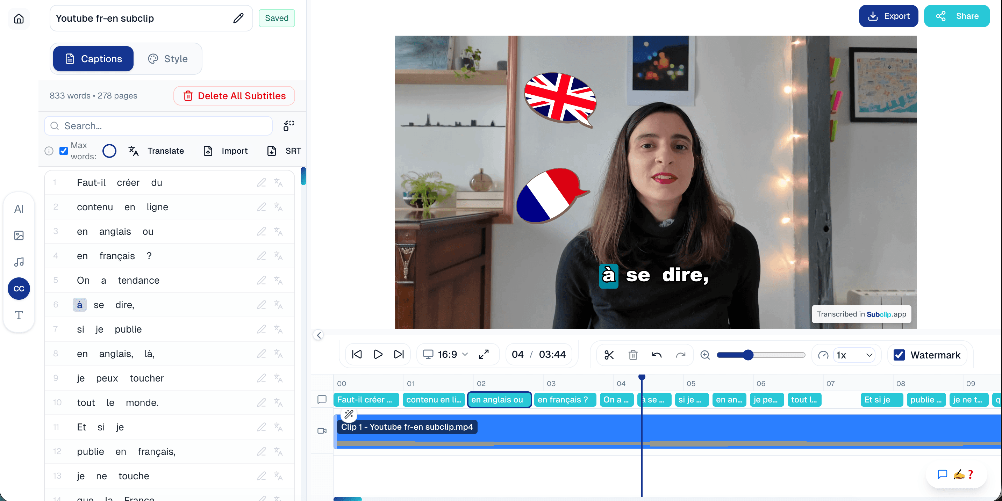Click the edit pencil next to 'On a tendance'
Image resolution: width=1002 pixels, height=501 pixels.
[x=261, y=280]
